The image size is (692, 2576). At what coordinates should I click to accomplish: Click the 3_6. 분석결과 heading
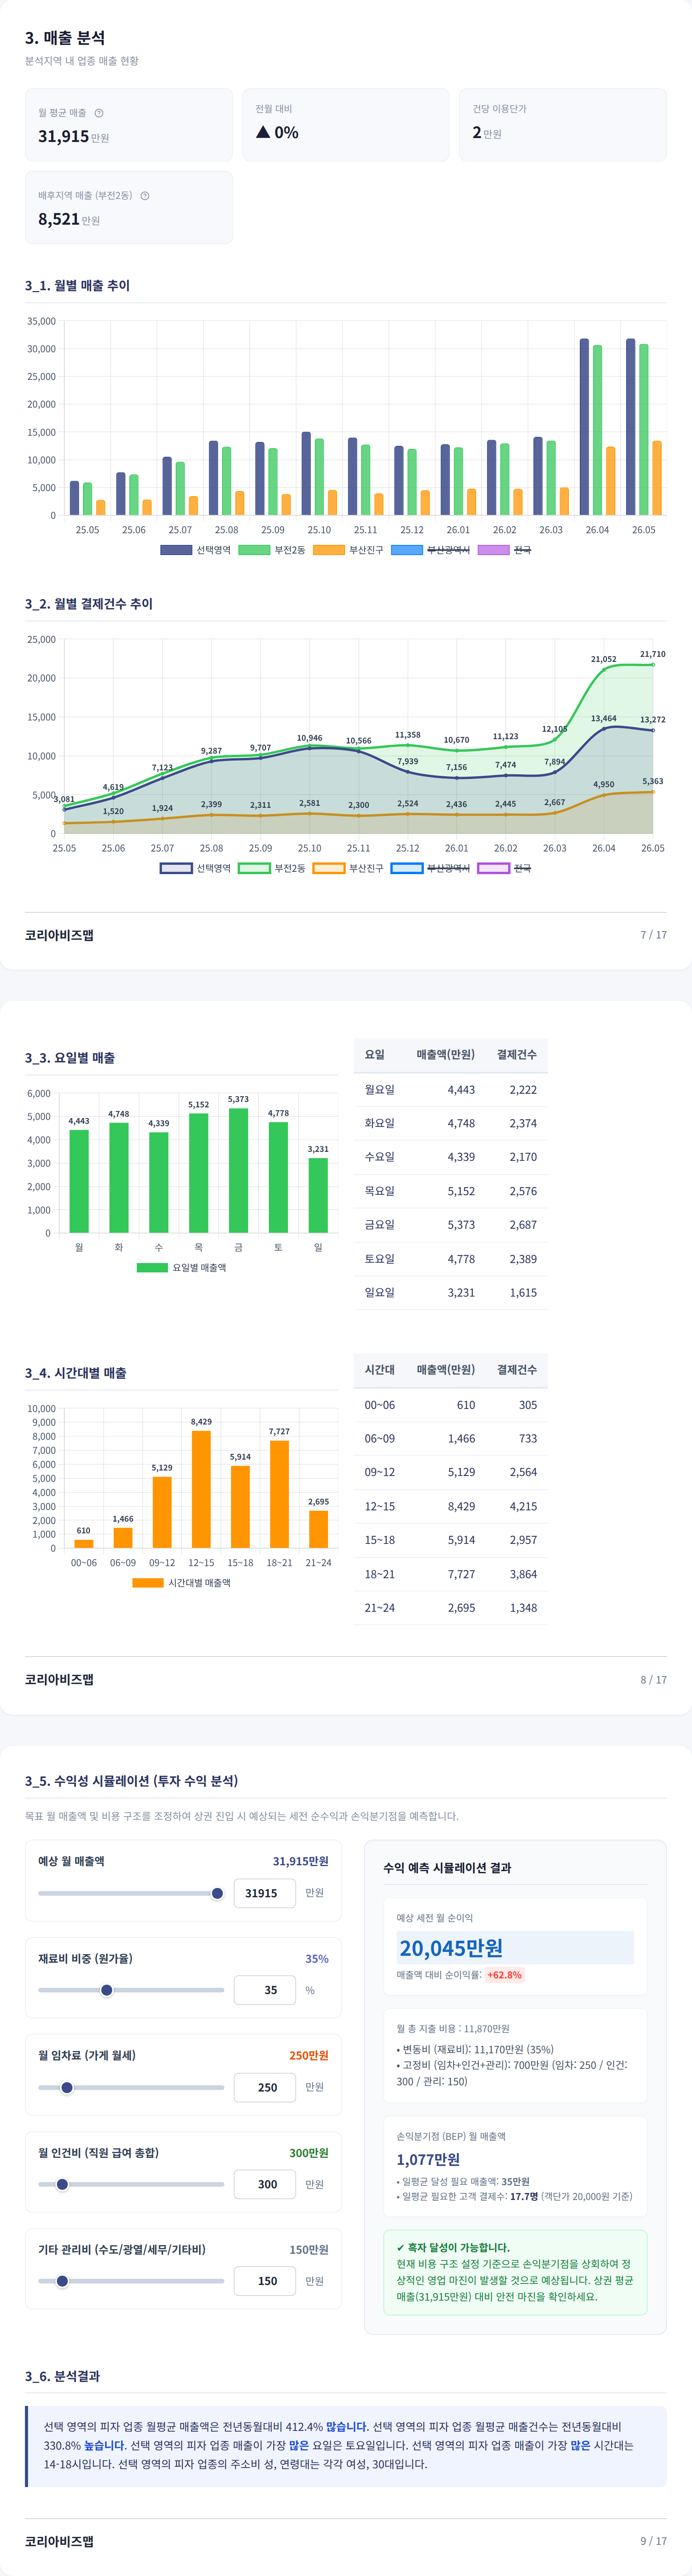point(62,2376)
